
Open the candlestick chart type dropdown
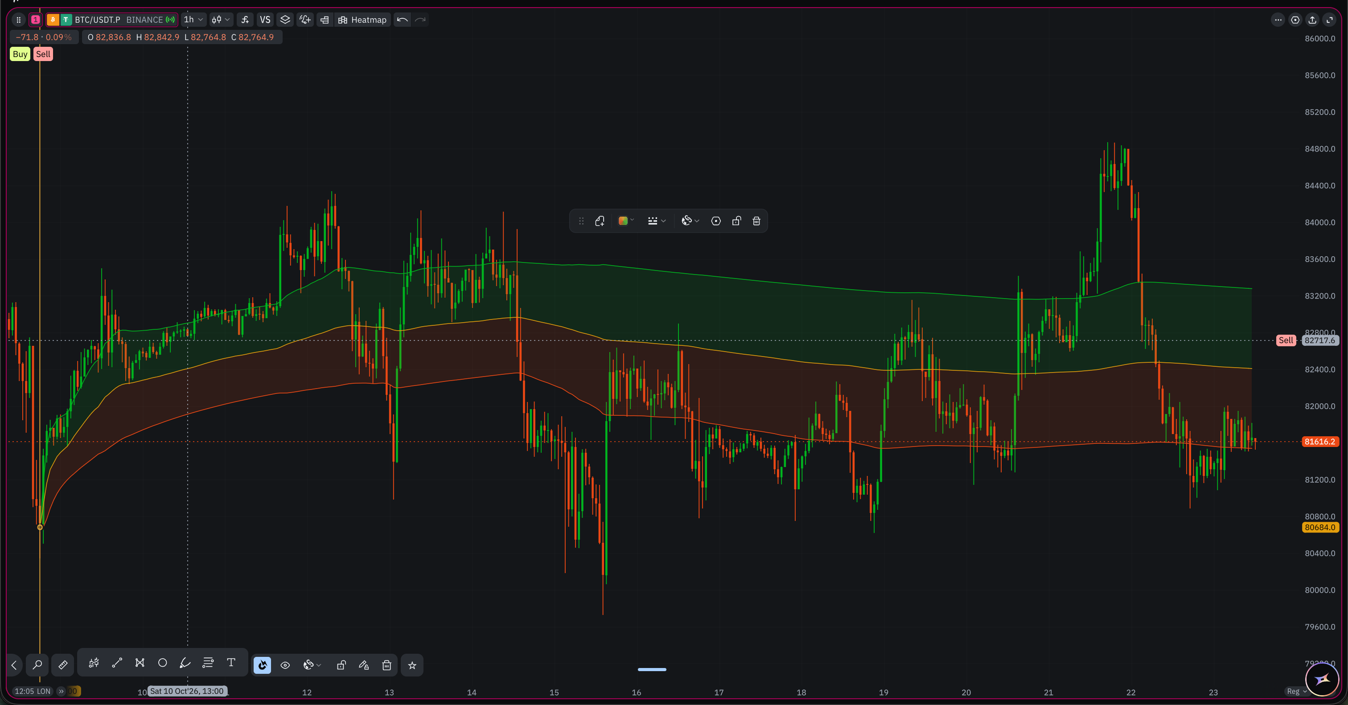(x=221, y=20)
